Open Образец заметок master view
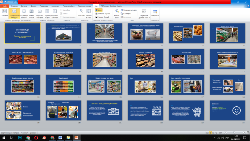 (55, 14)
